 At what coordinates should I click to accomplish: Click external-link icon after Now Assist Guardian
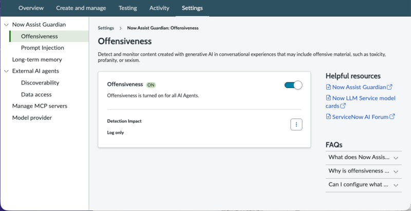(x=389, y=87)
